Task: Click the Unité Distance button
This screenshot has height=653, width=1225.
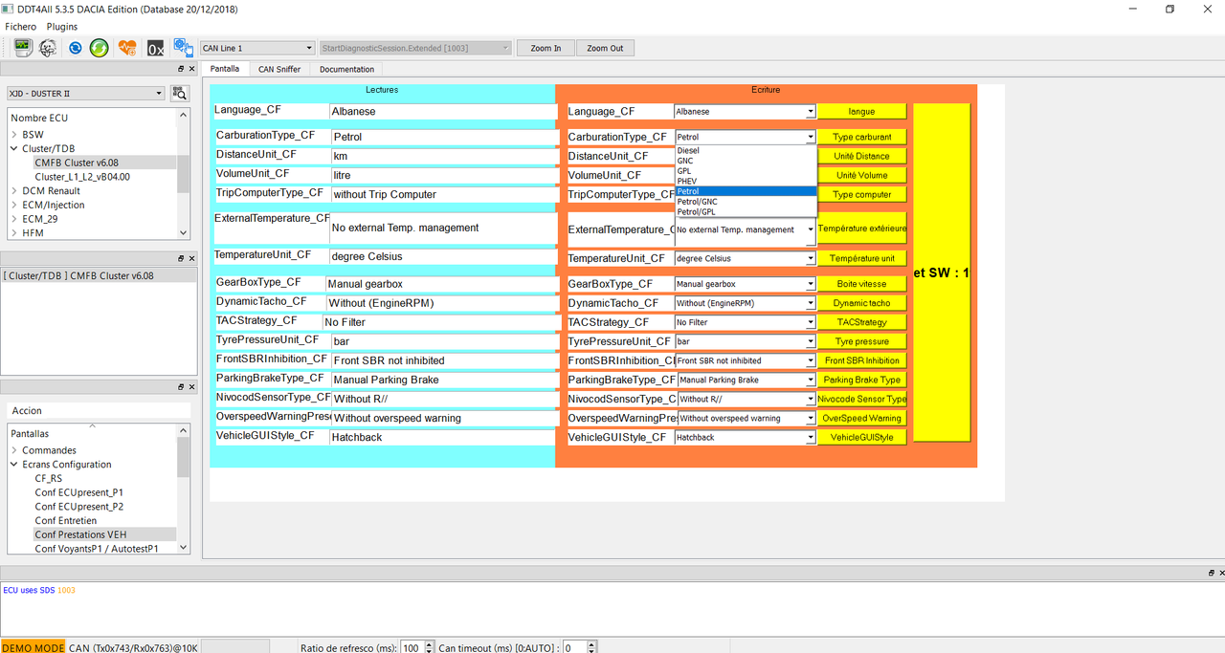Action: point(861,156)
